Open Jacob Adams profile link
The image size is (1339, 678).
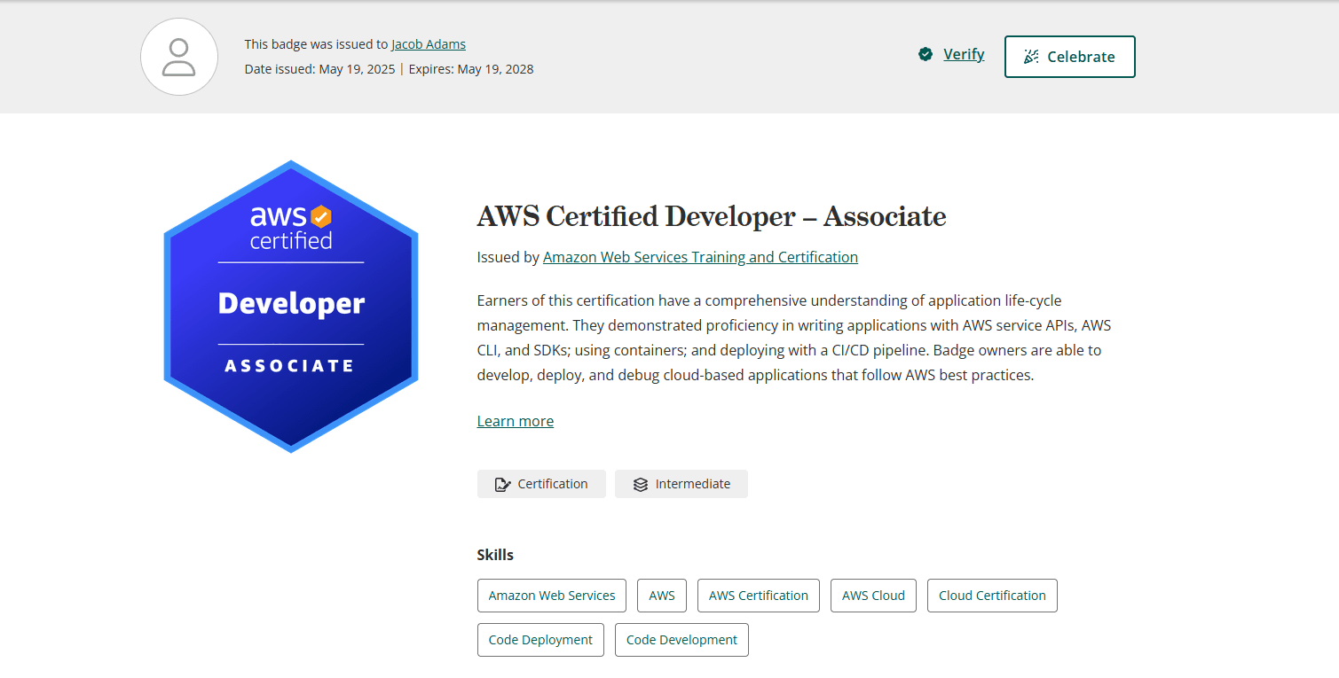tap(429, 44)
